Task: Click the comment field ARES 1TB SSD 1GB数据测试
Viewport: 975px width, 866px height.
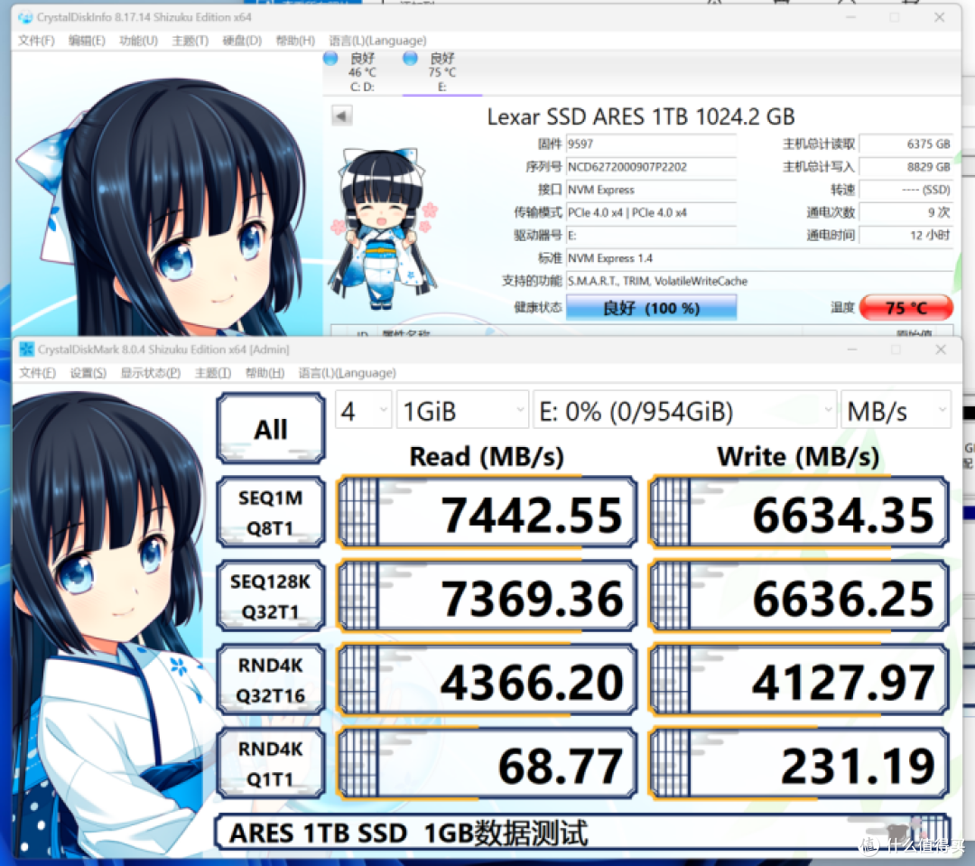Action: pos(582,833)
